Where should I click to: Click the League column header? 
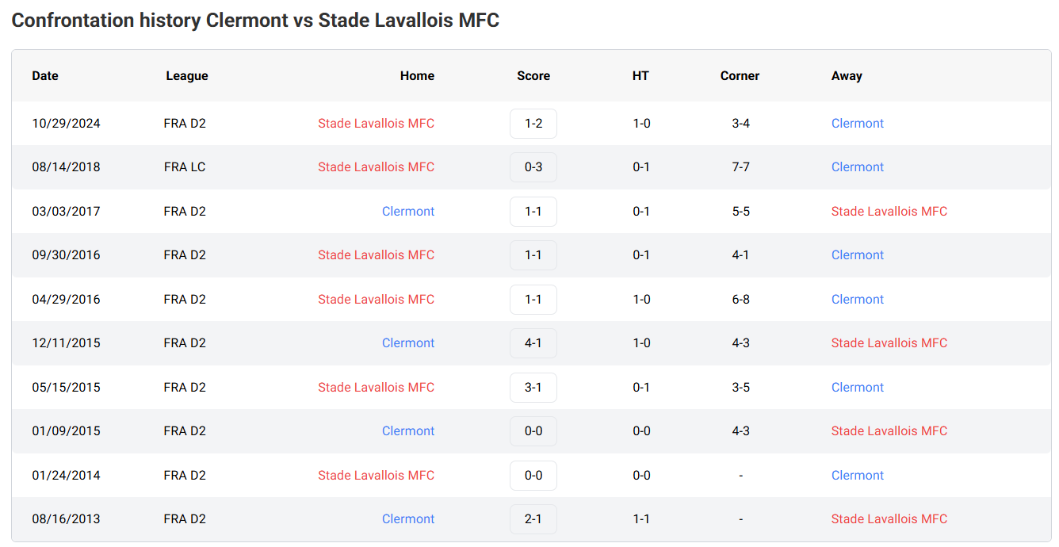[x=187, y=76]
